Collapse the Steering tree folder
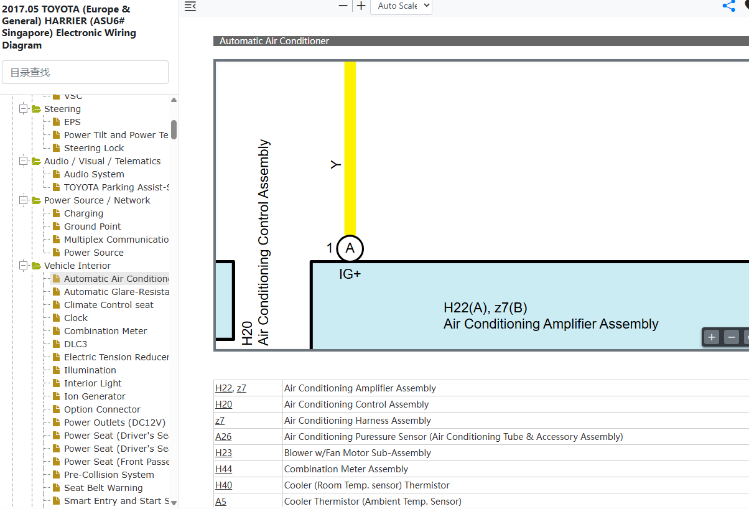The width and height of the screenshot is (749, 509). 24,109
